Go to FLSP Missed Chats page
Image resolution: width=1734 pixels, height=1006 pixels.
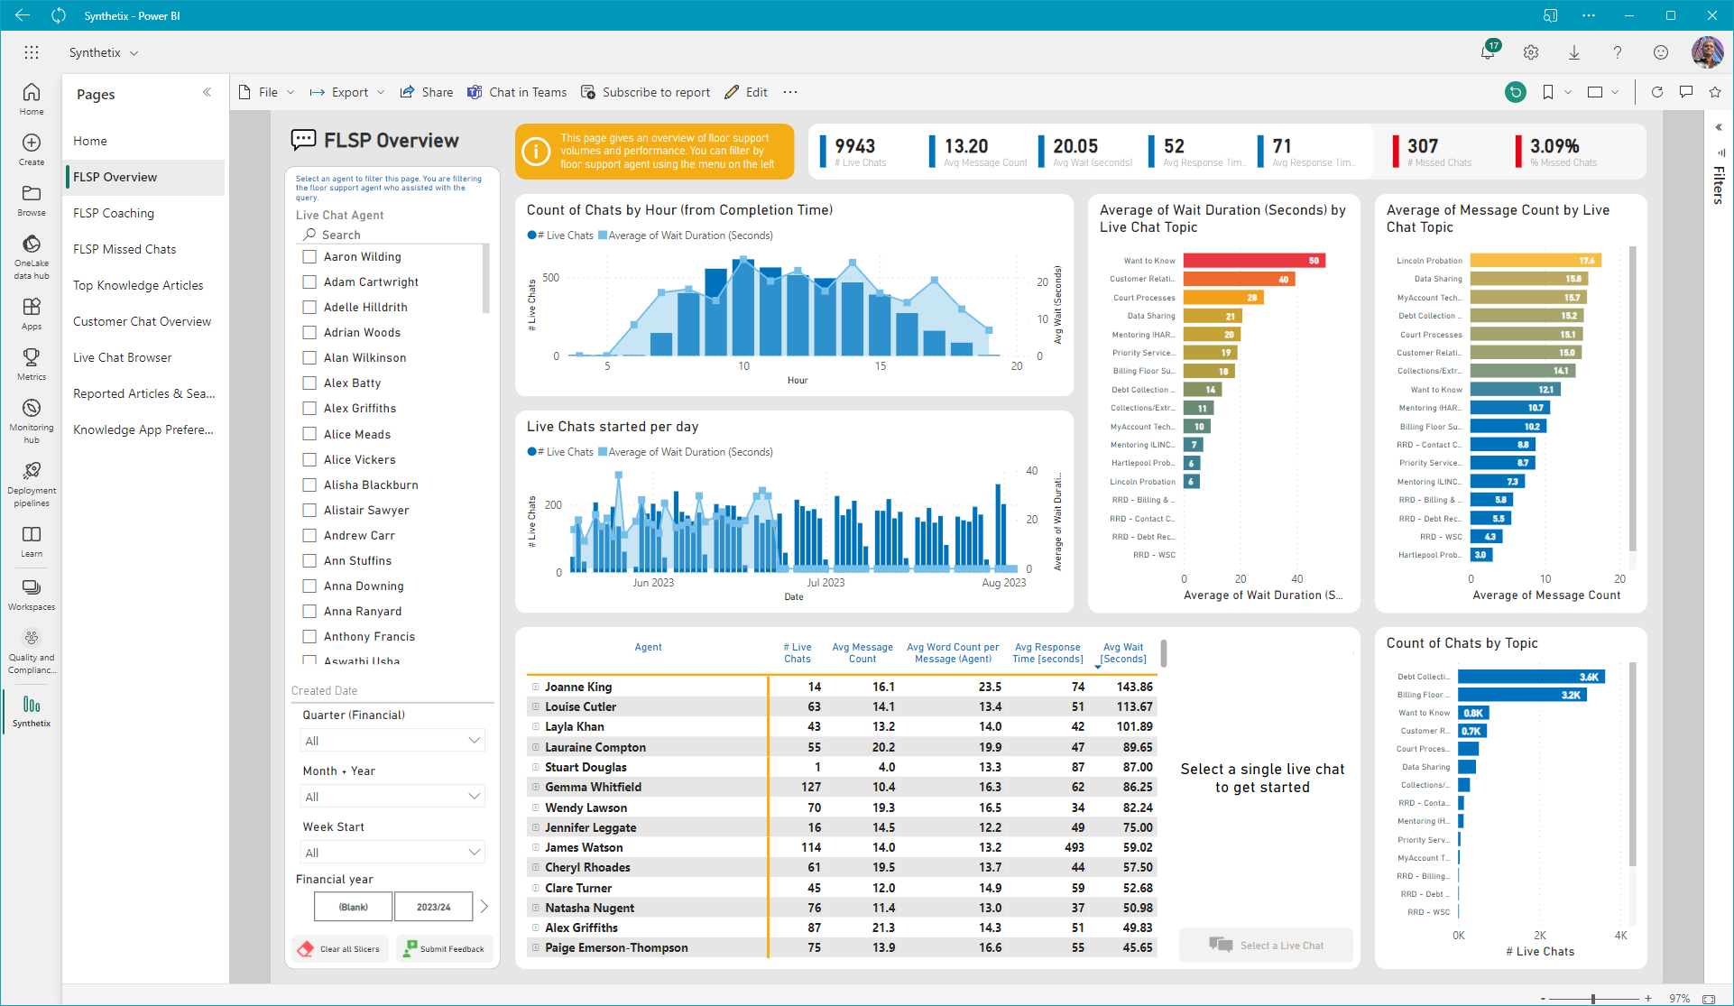125,249
